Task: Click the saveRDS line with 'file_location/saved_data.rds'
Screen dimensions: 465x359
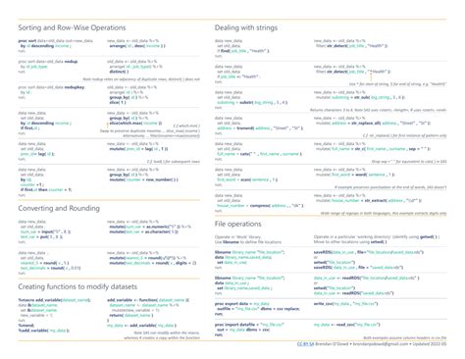Action: (369, 252)
